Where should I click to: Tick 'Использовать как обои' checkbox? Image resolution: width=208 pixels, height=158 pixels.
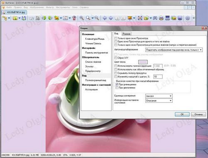116,69
